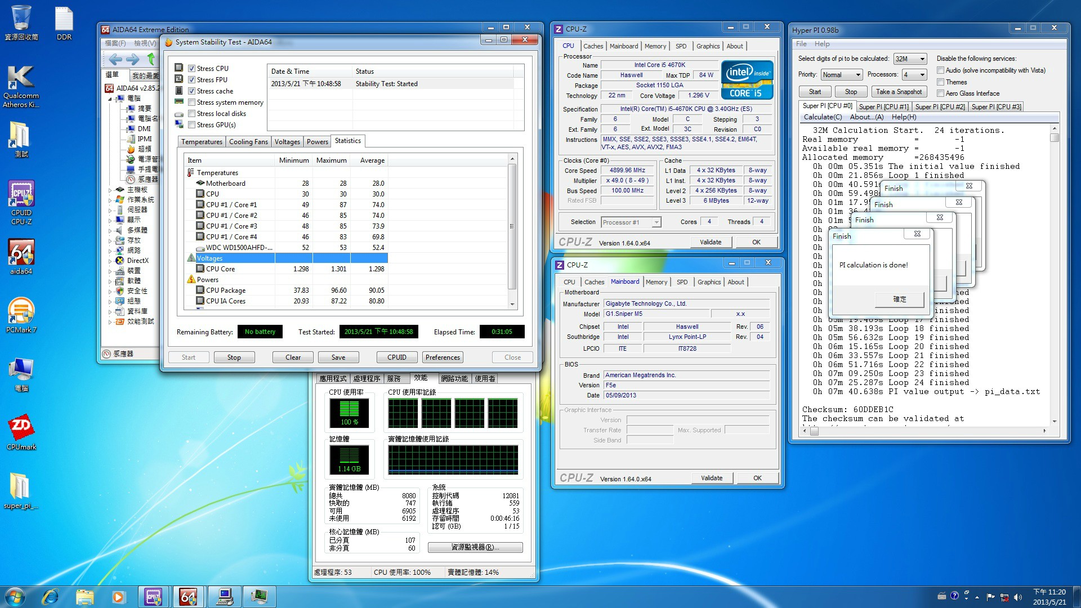The height and width of the screenshot is (608, 1081).
Task: Click the AIDA64 back navigation arrow
Action: coord(115,59)
